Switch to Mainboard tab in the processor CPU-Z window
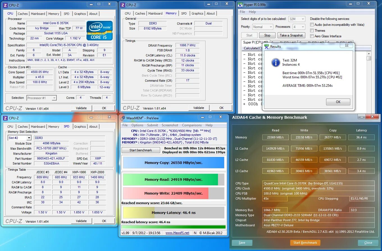 (x=38, y=13)
